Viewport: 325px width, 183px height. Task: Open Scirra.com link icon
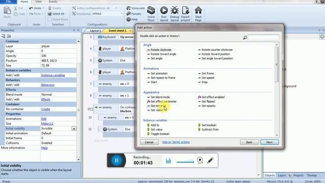click(x=128, y=8)
